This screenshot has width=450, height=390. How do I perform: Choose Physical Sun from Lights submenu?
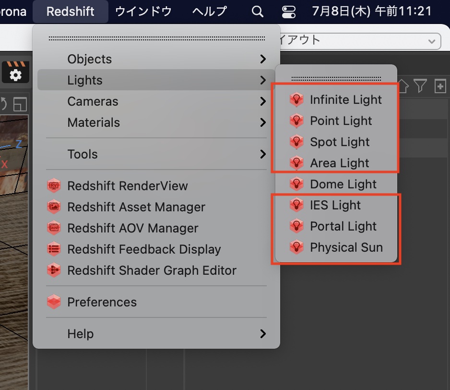(x=346, y=248)
